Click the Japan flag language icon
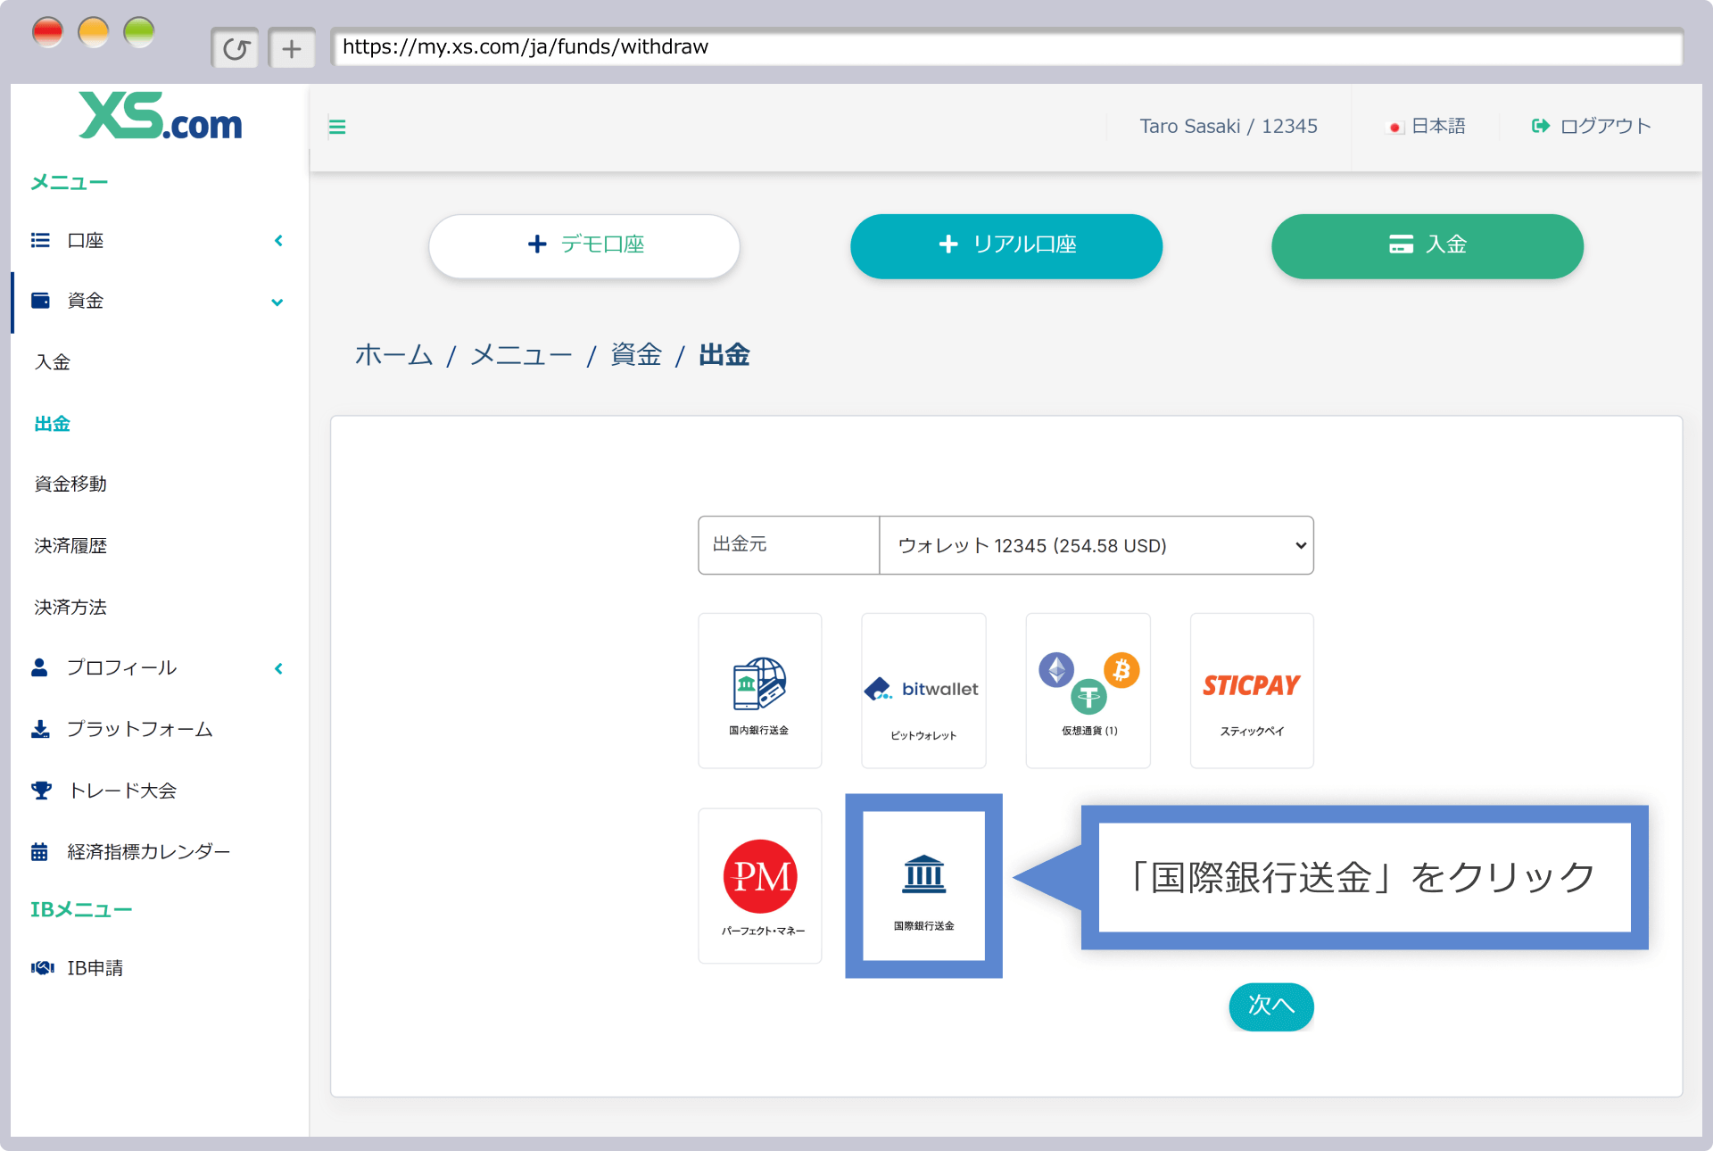Viewport: 1713px width, 1151px height. [1394, 127]
